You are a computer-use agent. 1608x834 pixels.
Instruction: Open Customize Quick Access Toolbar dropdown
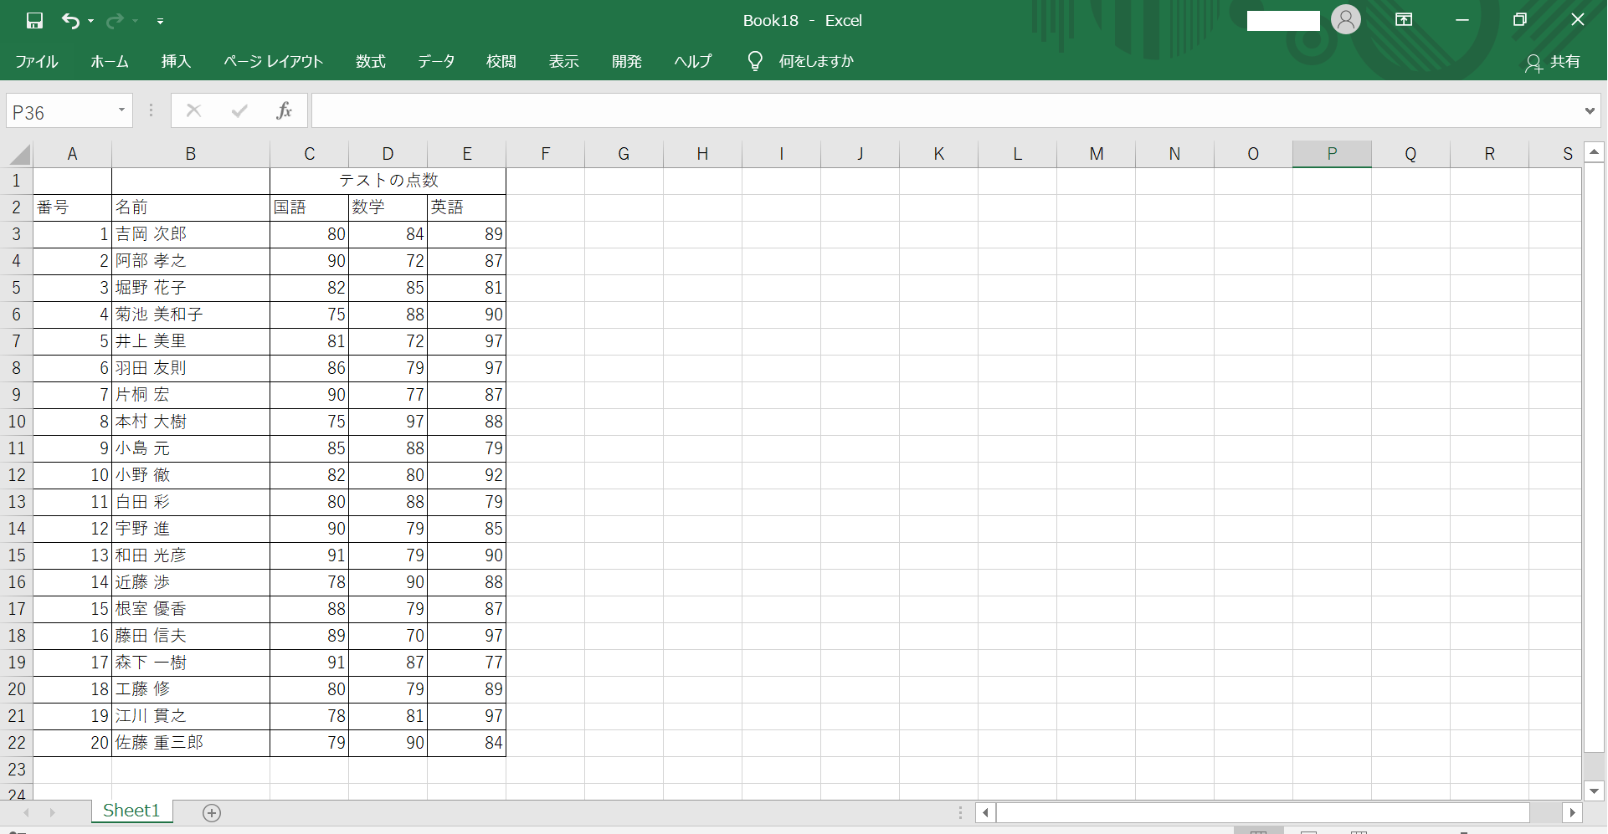tap(160, 21)
